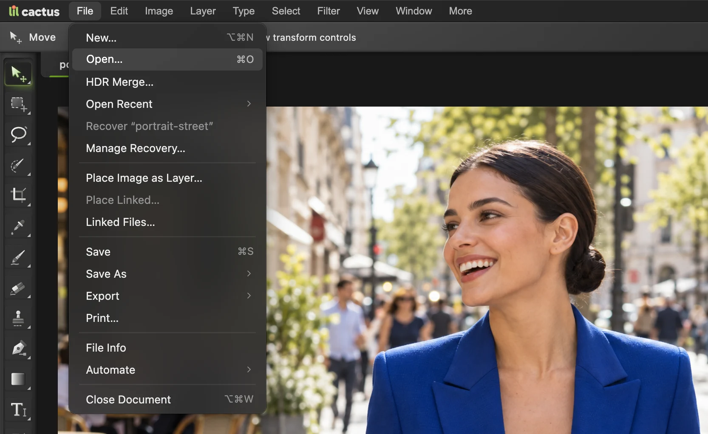Open the More menu
Screen dimensions: 708x434
(461, 11)
